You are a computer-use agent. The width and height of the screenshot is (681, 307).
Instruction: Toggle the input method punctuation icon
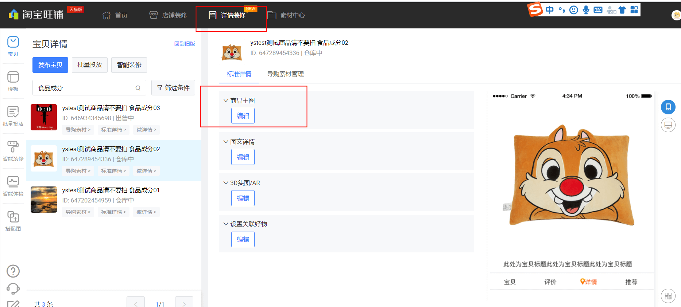pos(562,10)
